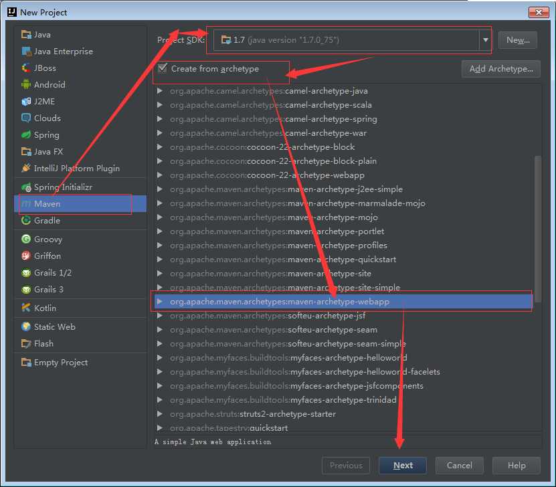This screenshot has width=556, height=487.
Task: Choose the Spring Initializr icon
Action: (26, 187)
